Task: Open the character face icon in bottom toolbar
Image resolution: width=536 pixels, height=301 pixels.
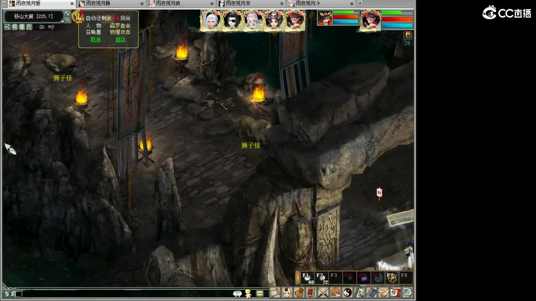Action: [287, 292]
